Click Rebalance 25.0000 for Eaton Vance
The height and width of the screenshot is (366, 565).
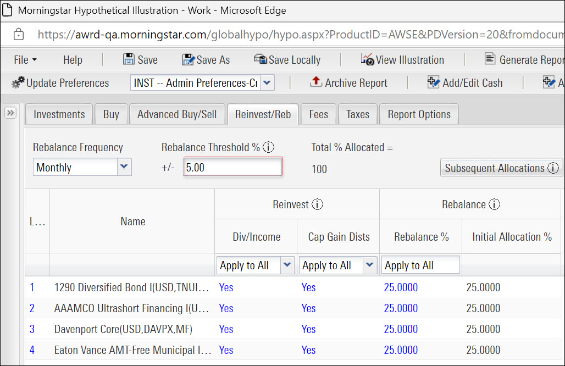(401, 350)
